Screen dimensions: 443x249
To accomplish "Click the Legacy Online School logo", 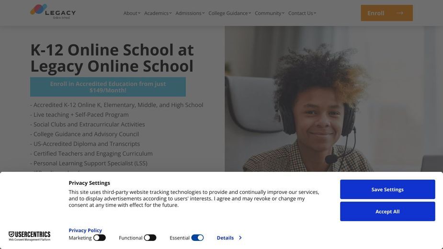I will [x=53, y=11].
